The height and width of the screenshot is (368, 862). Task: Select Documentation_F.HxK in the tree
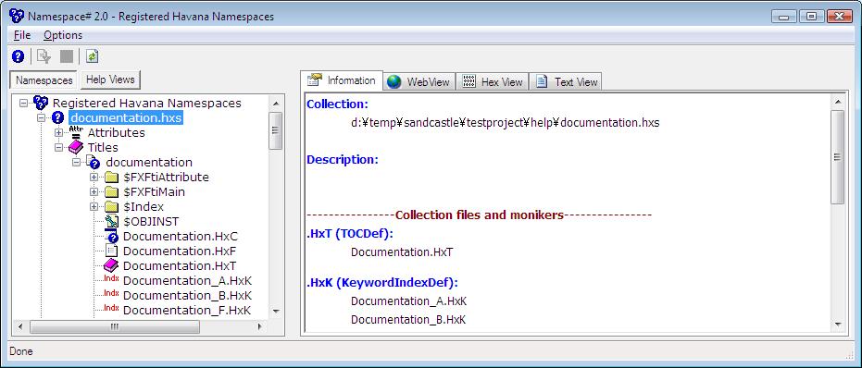pos(187,311)
